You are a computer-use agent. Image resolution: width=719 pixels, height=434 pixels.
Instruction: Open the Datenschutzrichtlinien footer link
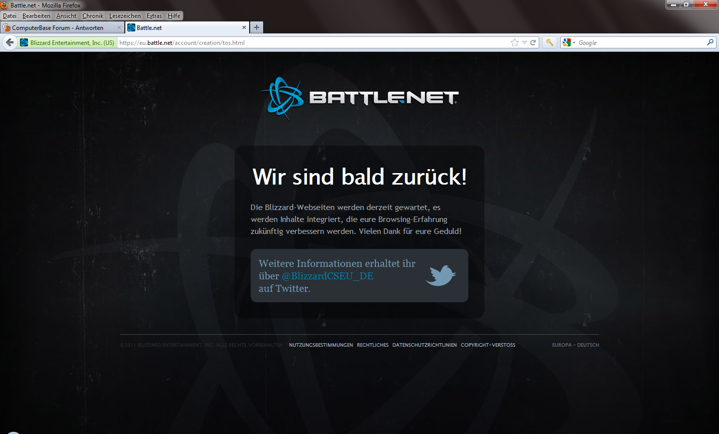(x=424, y=345)
